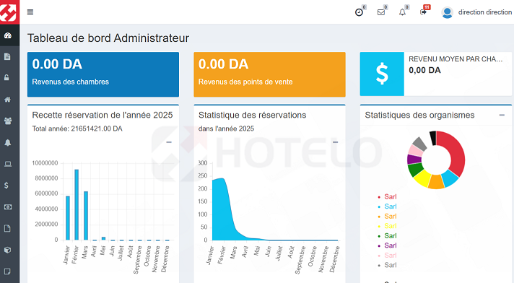Open the clock history icon in header
The image size is (514, 283).
click(x=359, y=12)
